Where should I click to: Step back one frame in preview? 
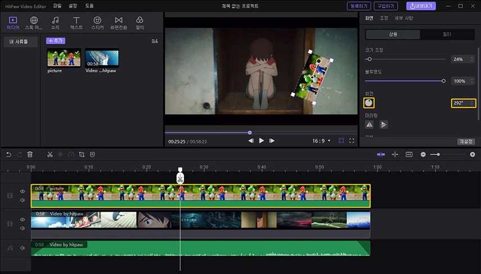click(x=251, y=141)
